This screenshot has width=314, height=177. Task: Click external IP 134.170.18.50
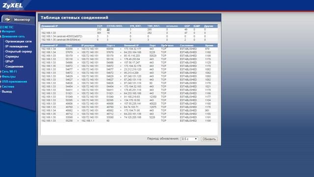tap(132, 100)
